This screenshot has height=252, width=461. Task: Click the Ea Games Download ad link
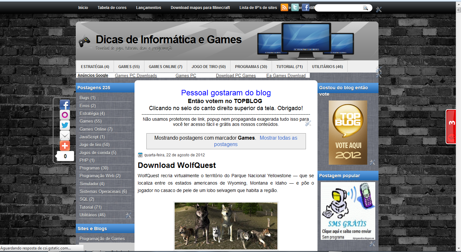coord(286,76)
